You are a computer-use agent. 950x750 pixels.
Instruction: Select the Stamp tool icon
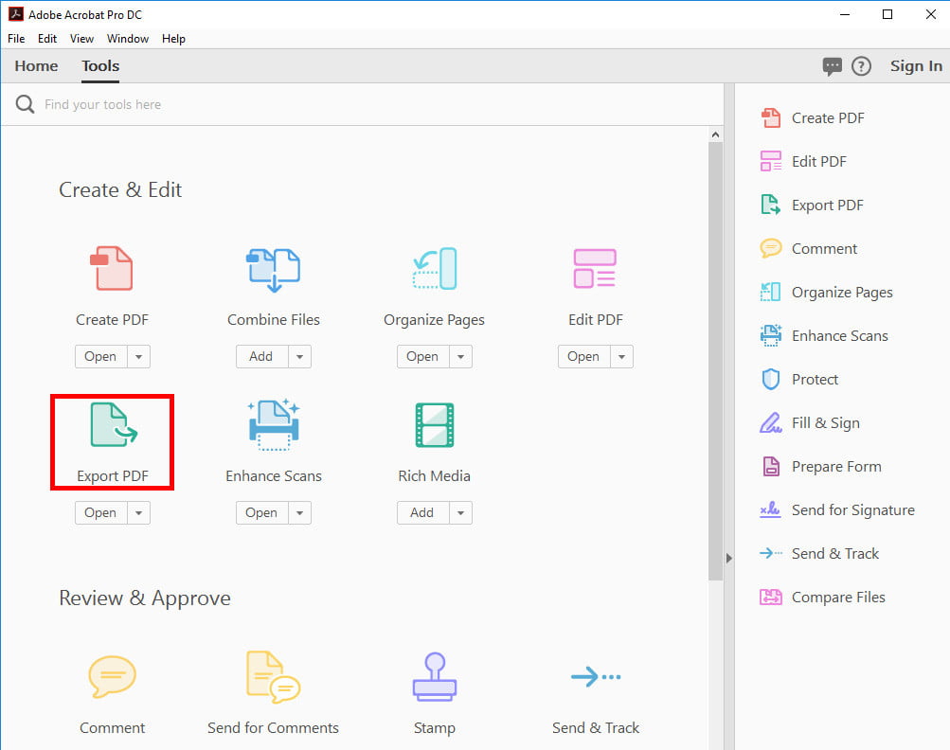(434, 676)
